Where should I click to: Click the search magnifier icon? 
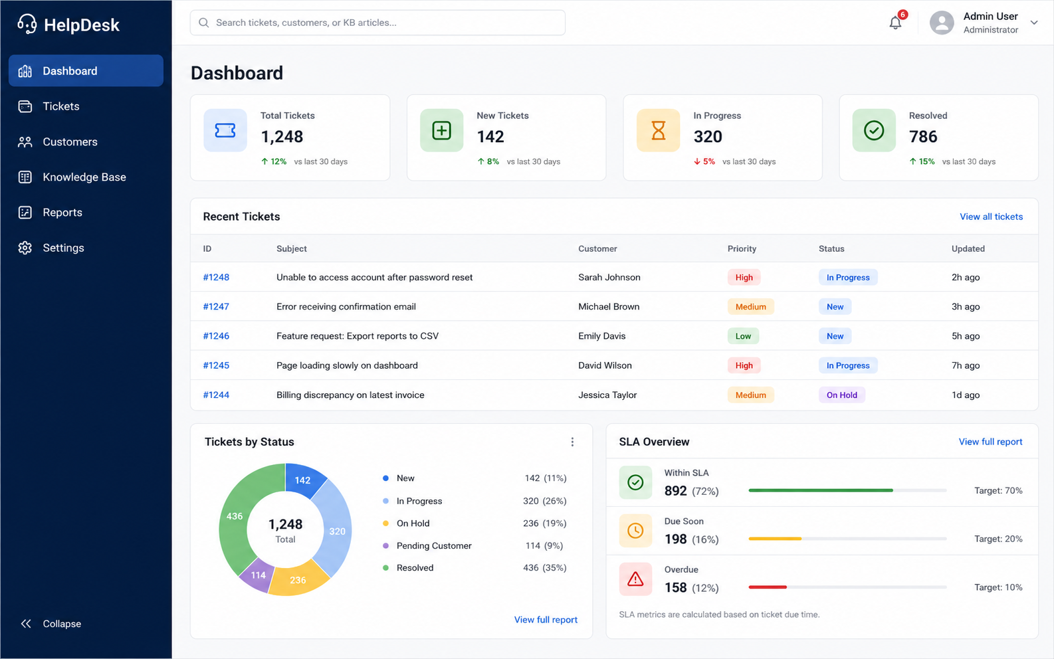point(204,23)
